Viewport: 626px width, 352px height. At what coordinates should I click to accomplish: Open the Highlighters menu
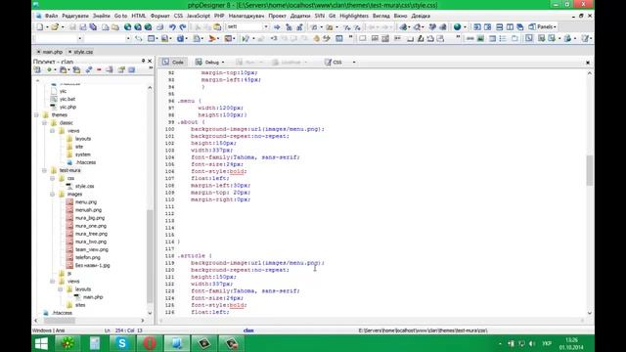pos(354,16)
